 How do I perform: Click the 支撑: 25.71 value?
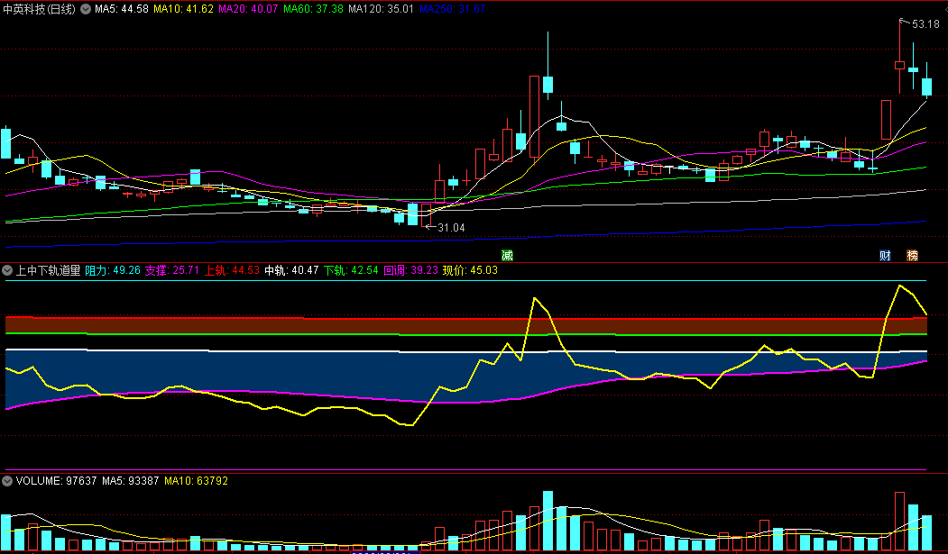[x=171, y=270]
